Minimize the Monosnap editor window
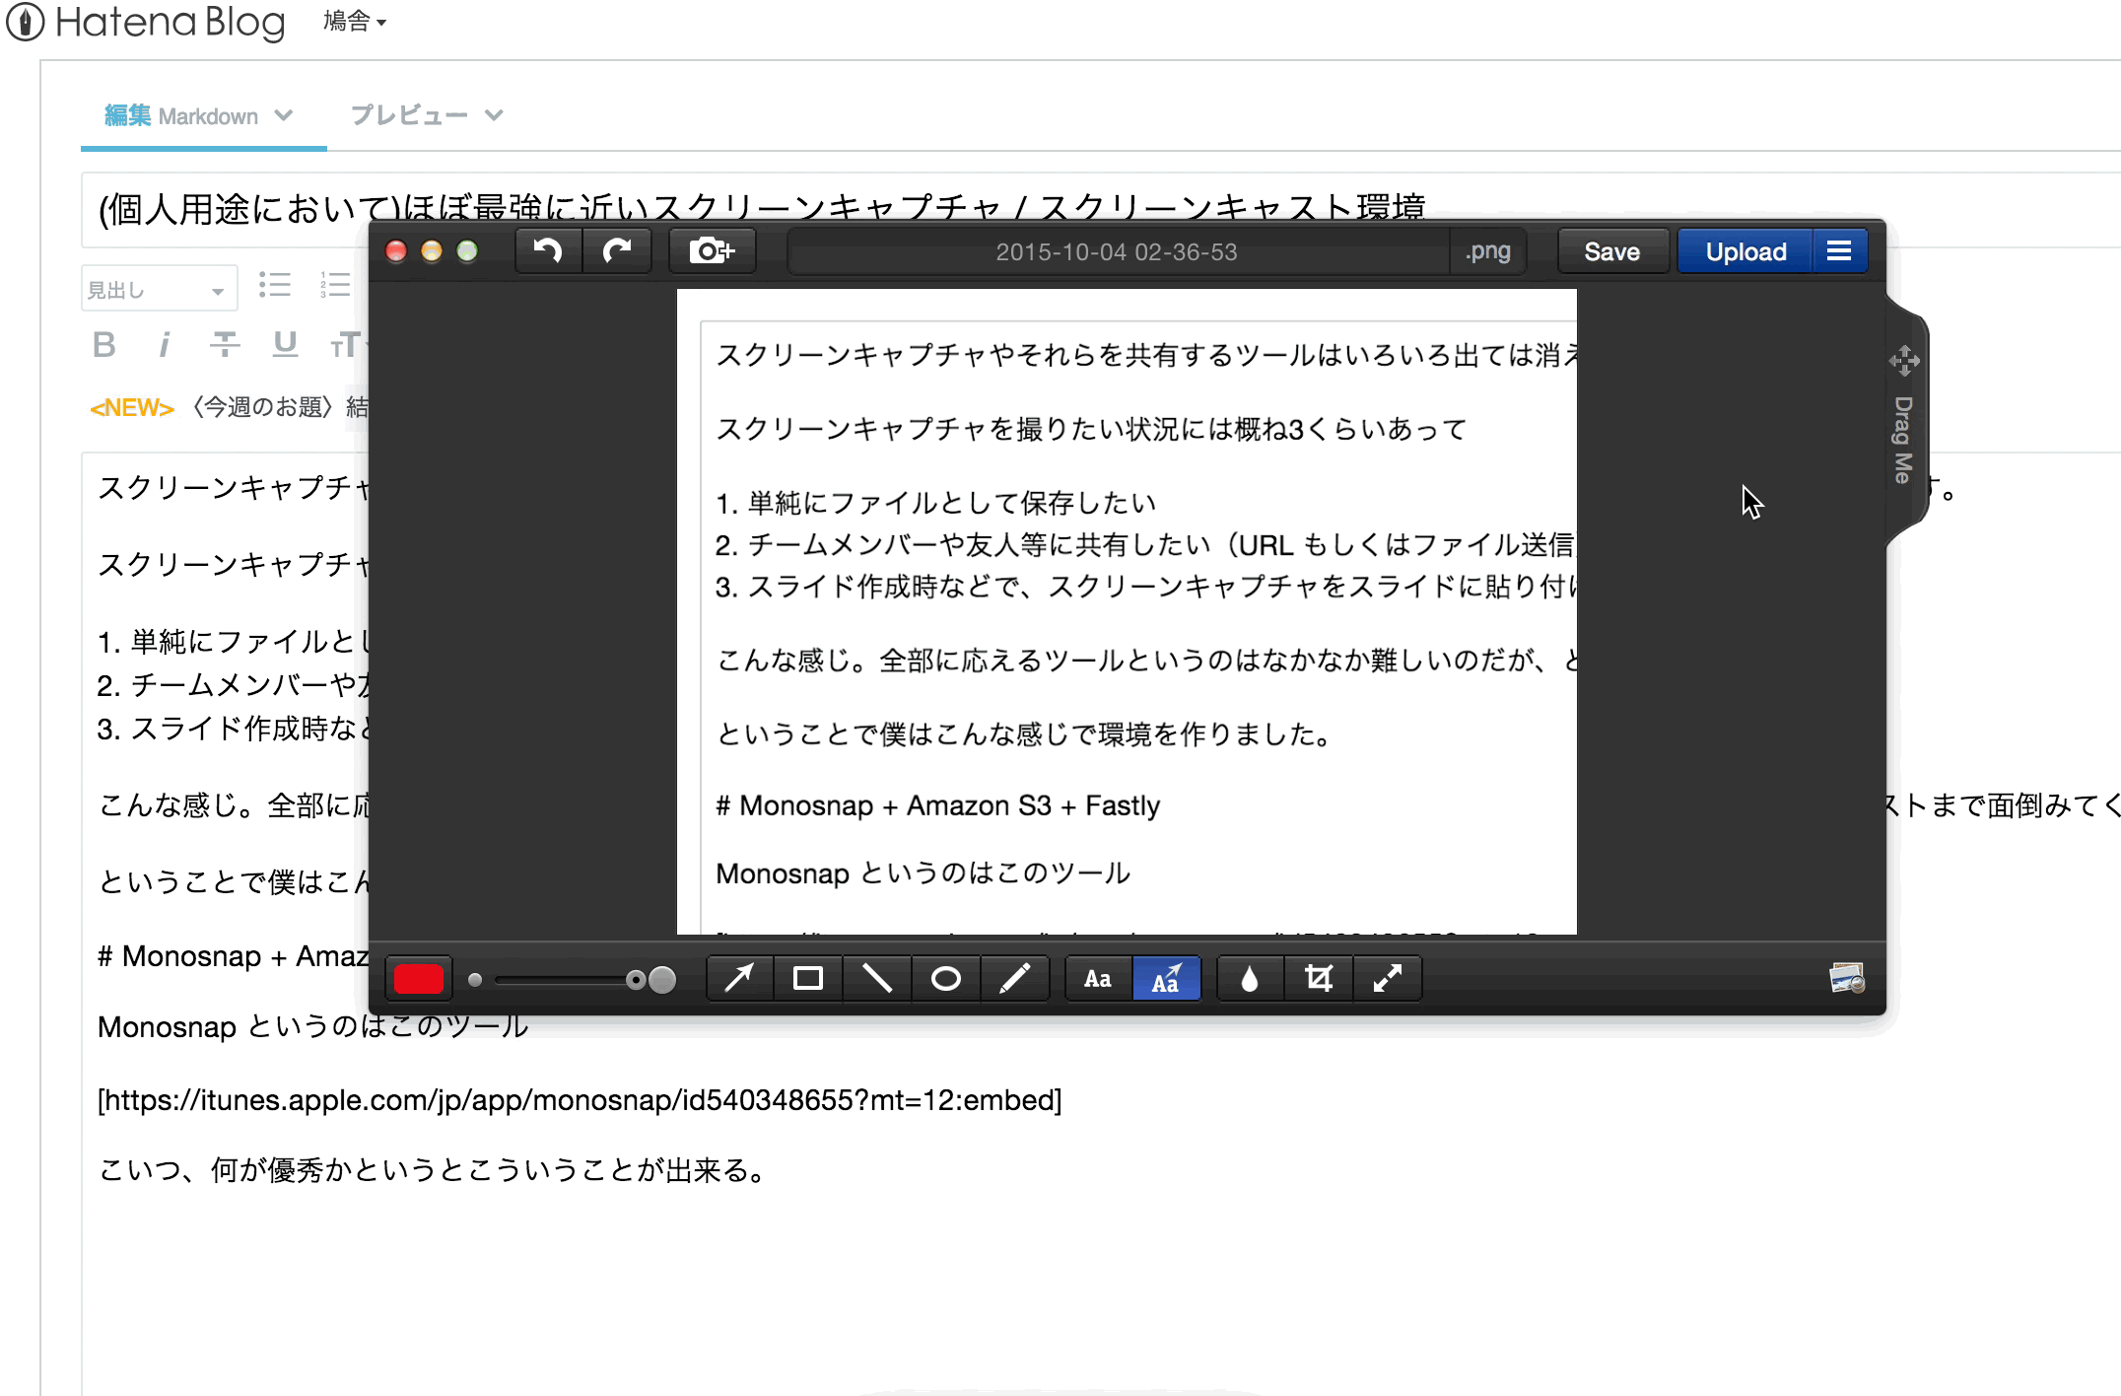2121x1396 pixels. [x=432, y=251]
